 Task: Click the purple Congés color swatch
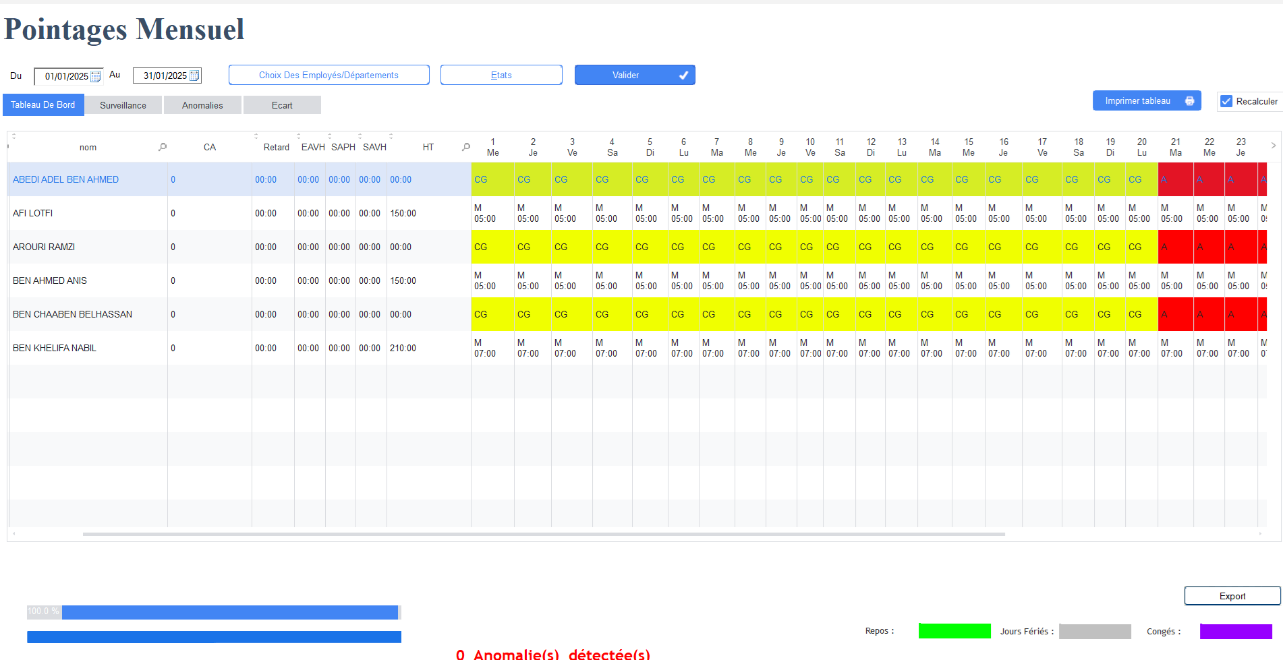tap(1235, 631)
